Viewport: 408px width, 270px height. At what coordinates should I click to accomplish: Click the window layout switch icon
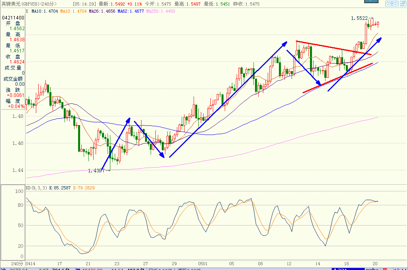click(x=402, y=3)
